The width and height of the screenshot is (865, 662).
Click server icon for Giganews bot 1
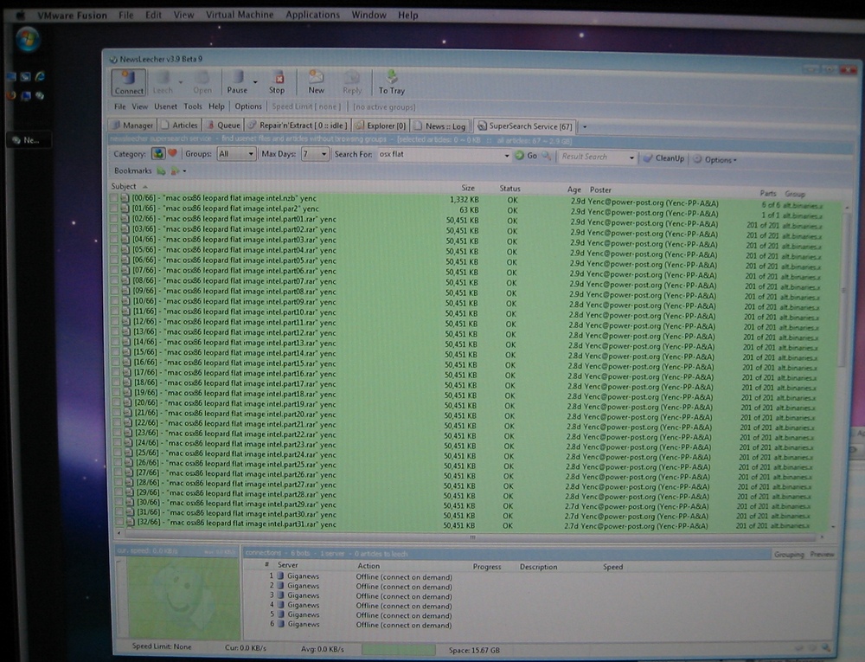pyautogui.click(x=280, y=576)
